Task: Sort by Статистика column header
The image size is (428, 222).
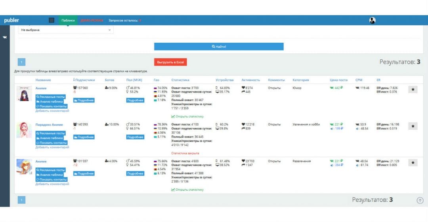Action: point(180,80)
